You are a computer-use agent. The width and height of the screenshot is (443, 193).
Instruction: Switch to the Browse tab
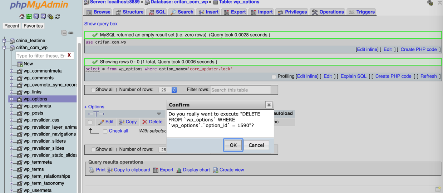(x=98, y=12)
